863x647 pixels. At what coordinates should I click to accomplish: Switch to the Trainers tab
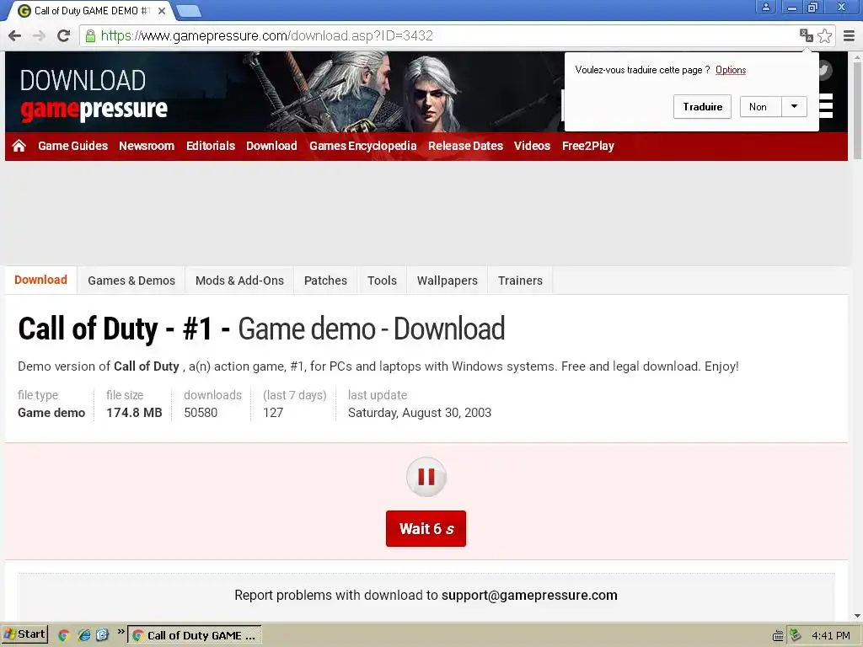pos(520,281)
